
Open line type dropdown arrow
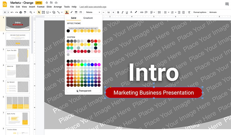[62, 12]
